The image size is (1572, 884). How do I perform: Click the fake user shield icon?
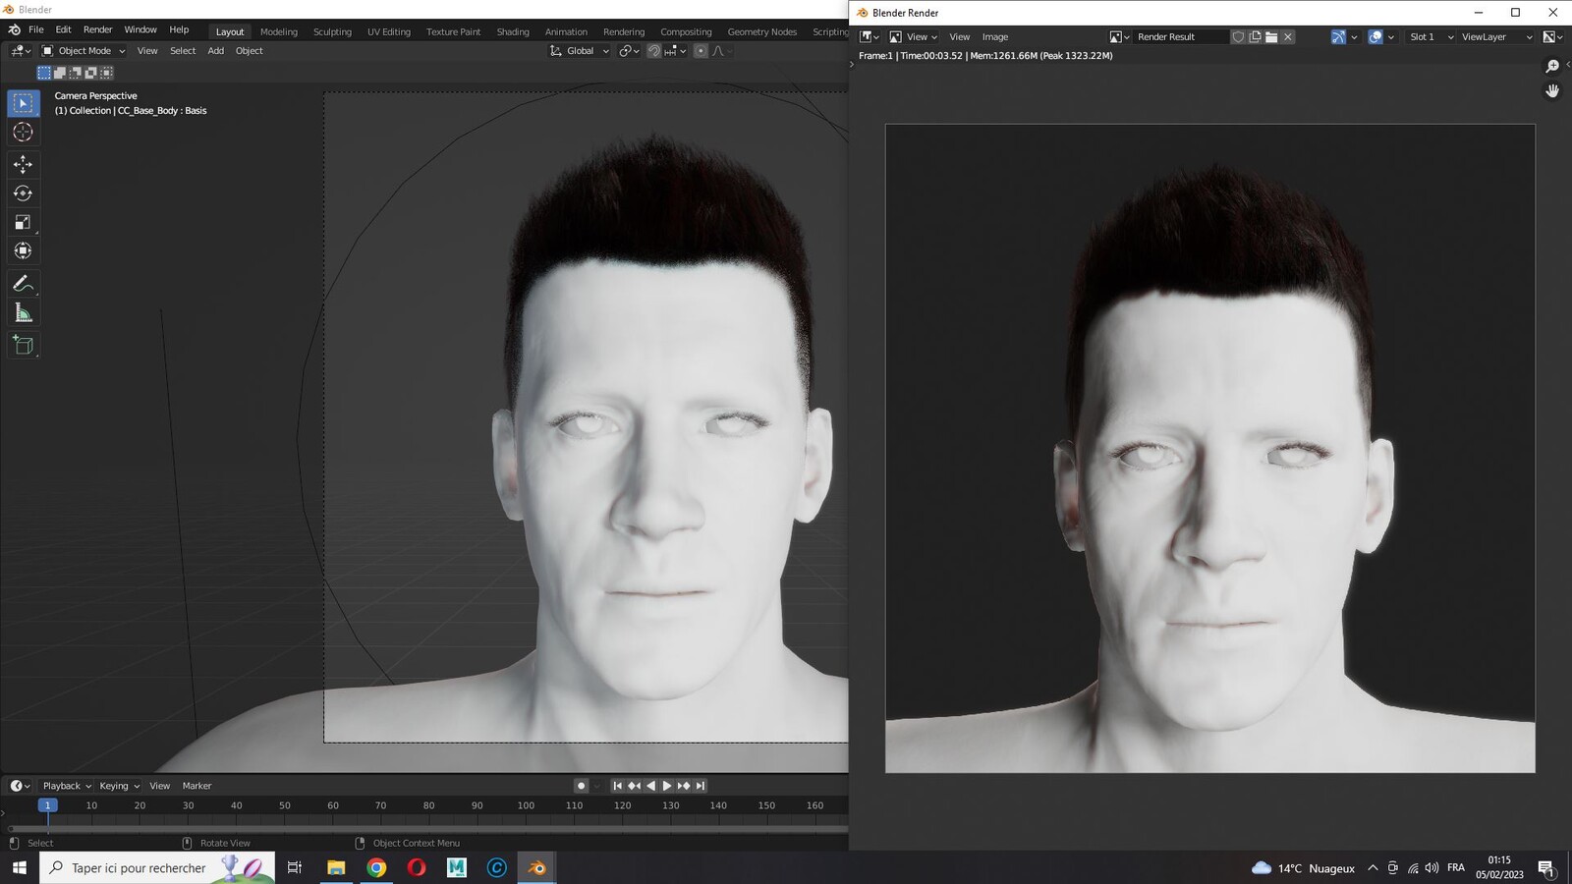click(1238, 37)
